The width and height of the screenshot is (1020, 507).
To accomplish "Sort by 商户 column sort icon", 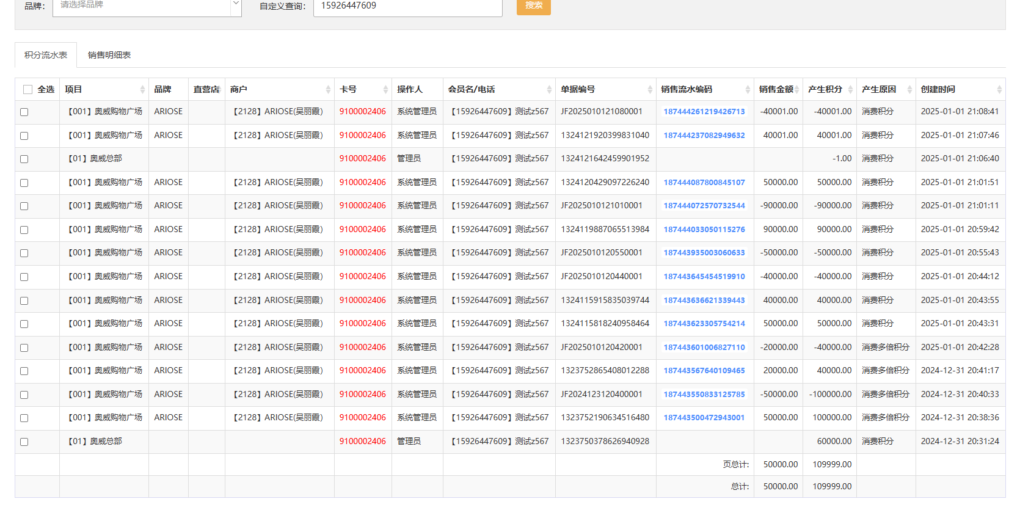I will tap(328, 90).
